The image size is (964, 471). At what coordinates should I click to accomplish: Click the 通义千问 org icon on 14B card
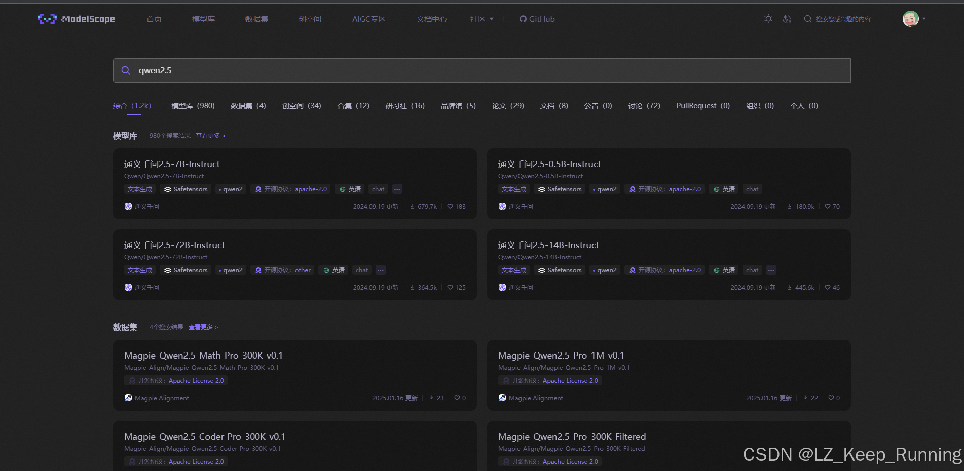[502, 287]
